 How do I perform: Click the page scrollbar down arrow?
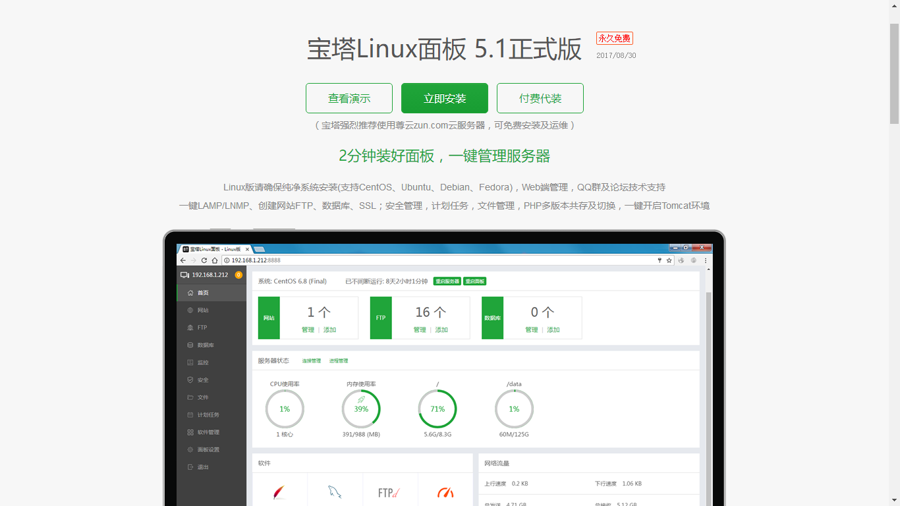[894, 500]
